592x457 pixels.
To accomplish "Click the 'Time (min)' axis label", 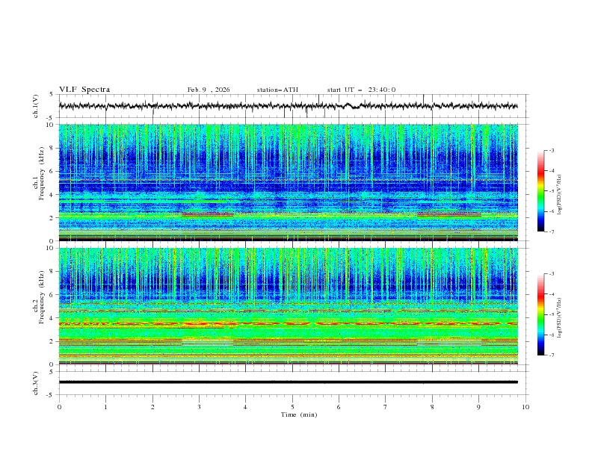I will (x=299, y=414).
